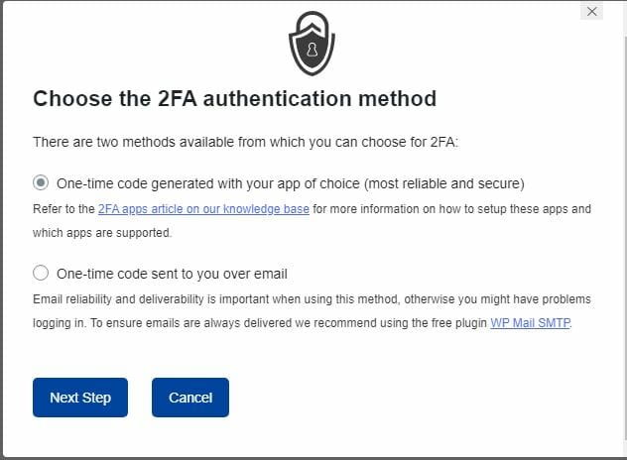
Task: Continue with the Next Step button
Action: click(x=80, y=398)
